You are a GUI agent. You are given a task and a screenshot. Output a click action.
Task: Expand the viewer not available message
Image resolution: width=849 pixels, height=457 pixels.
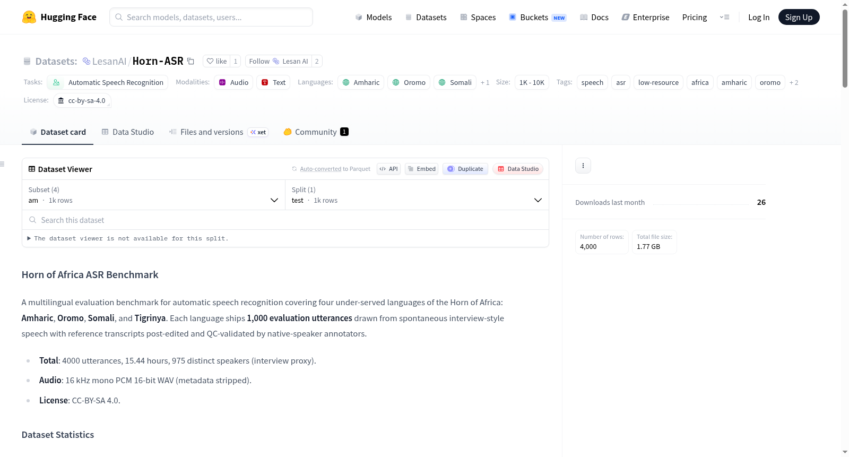[128, 238]
